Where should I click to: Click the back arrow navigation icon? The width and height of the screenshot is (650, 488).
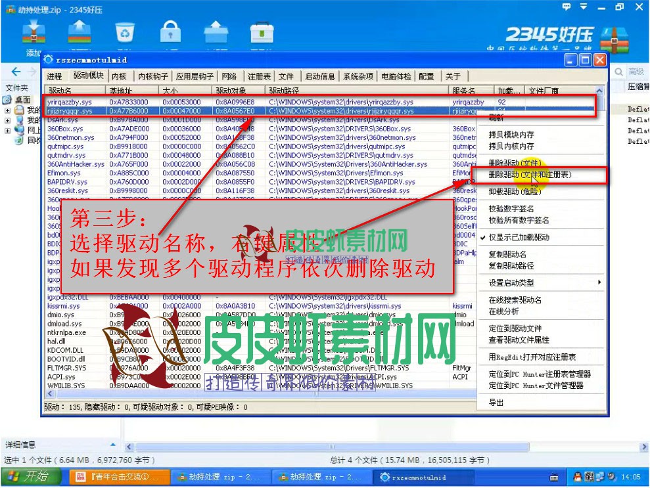(x=16, y=72)
